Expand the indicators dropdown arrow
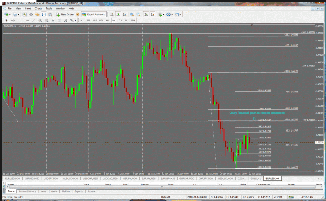This screenshot has height=201, width=326. point(163,15)
